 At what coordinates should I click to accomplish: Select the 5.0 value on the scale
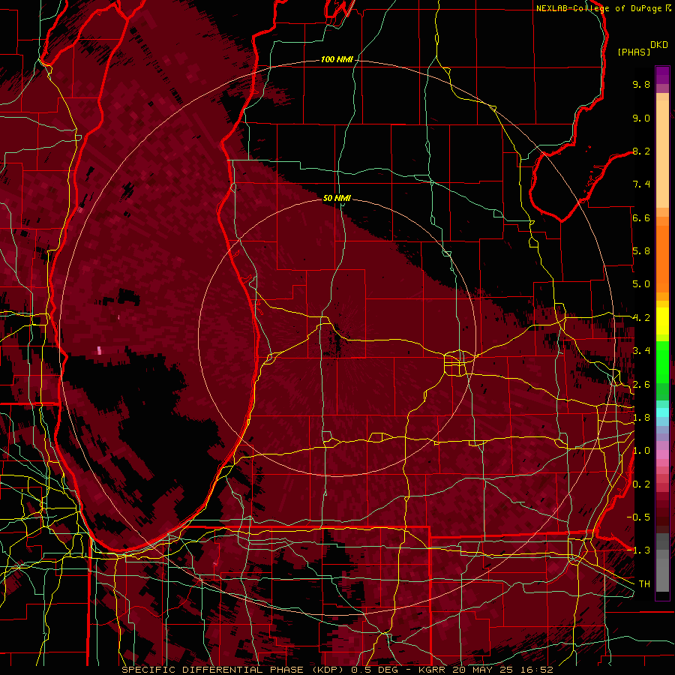[641, 284]
